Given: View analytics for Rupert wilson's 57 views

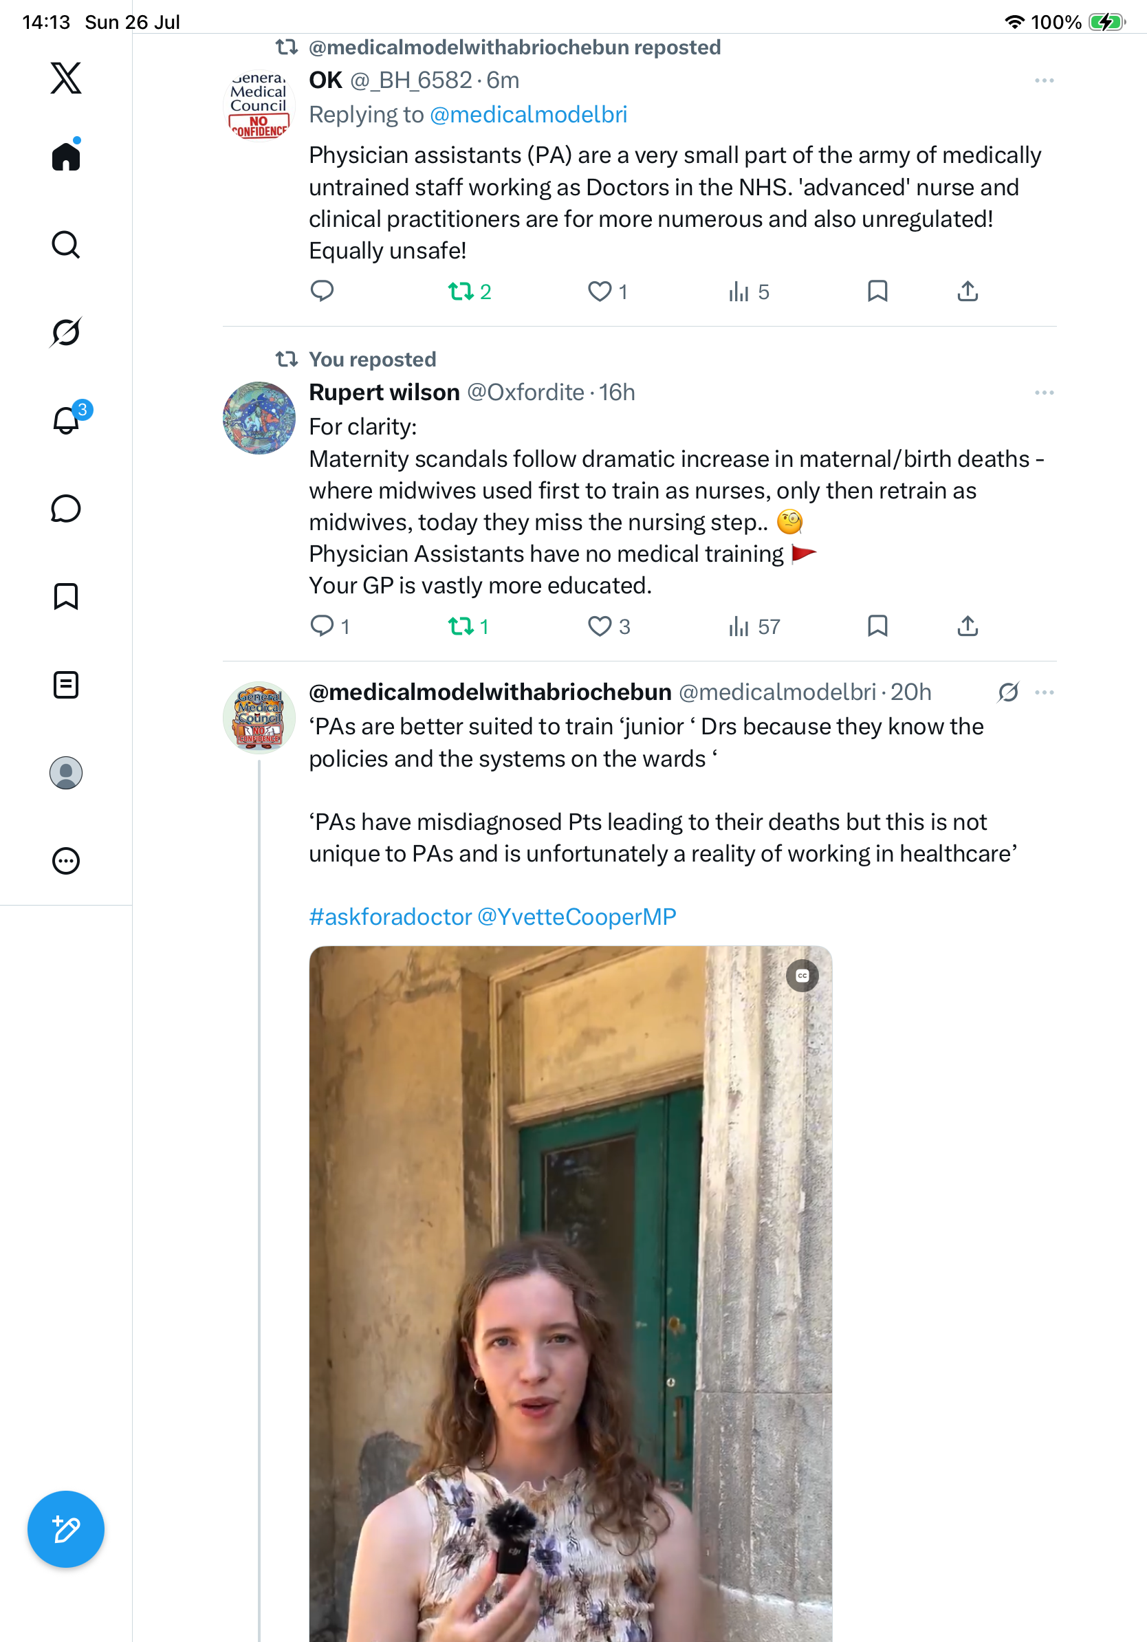Looking at the screenshot, I should tap(754, 626).
